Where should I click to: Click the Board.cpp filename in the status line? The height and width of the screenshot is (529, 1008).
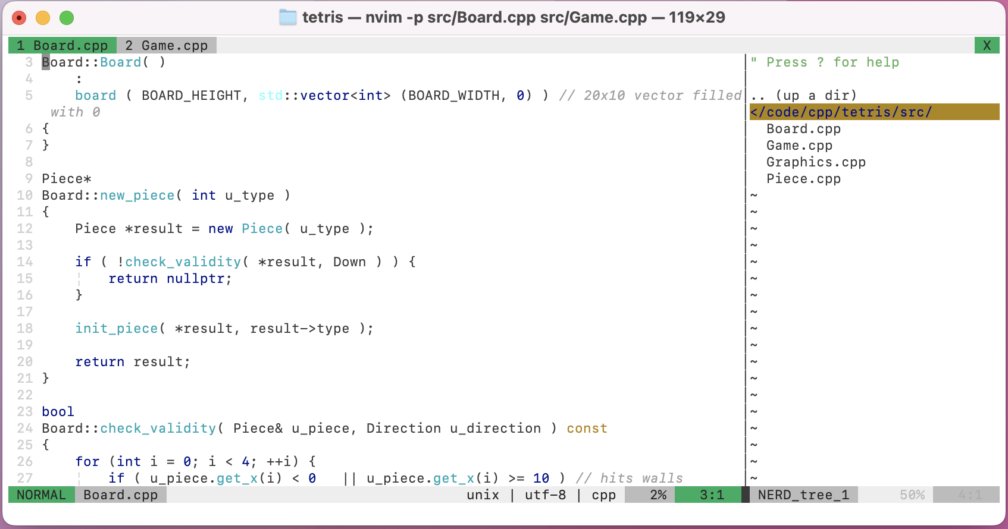(121, 495)
